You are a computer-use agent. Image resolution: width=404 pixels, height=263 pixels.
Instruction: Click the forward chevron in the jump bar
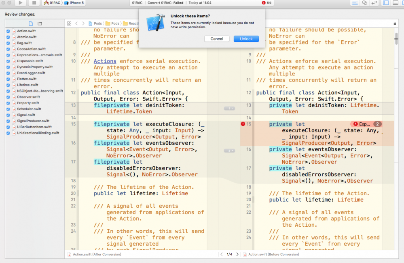83,23
